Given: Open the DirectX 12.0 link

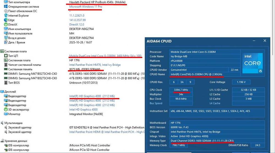Looking at the screenshot, I should 77,24.
